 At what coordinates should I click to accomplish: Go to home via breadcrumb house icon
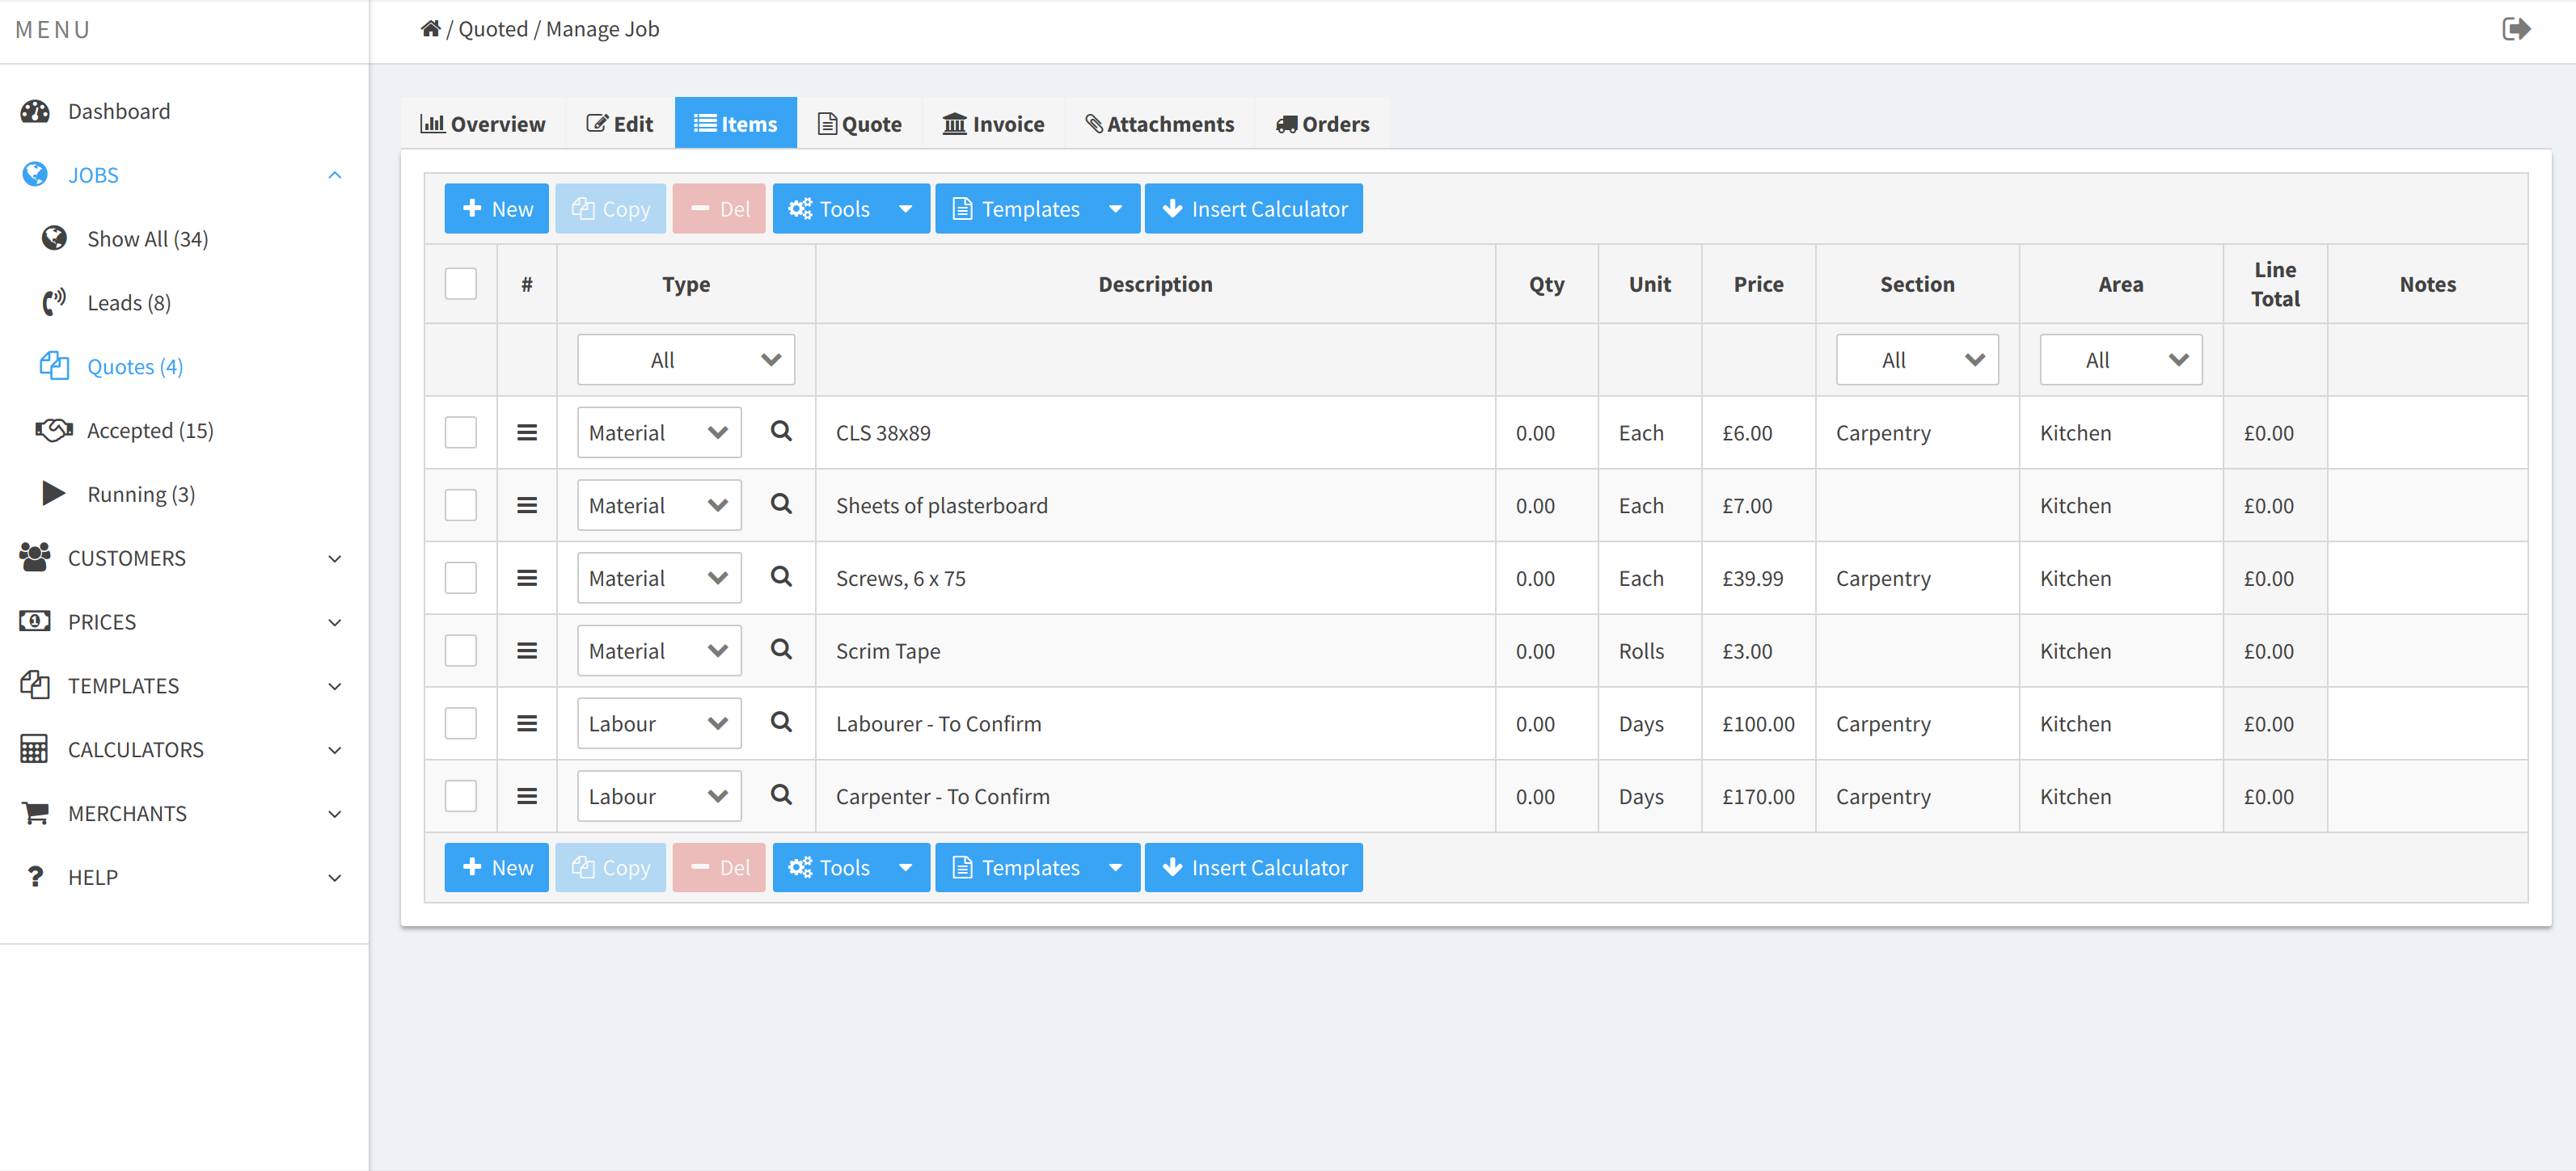[430, 28]
